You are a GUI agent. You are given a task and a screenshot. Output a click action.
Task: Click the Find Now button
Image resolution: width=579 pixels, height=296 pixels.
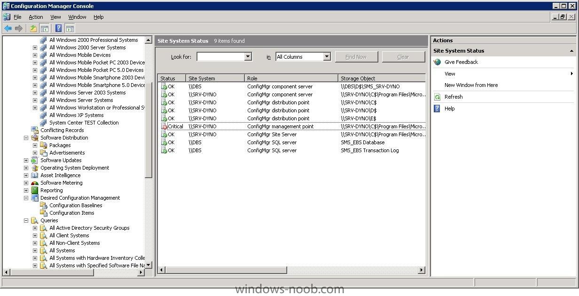(x=356, y=57)
